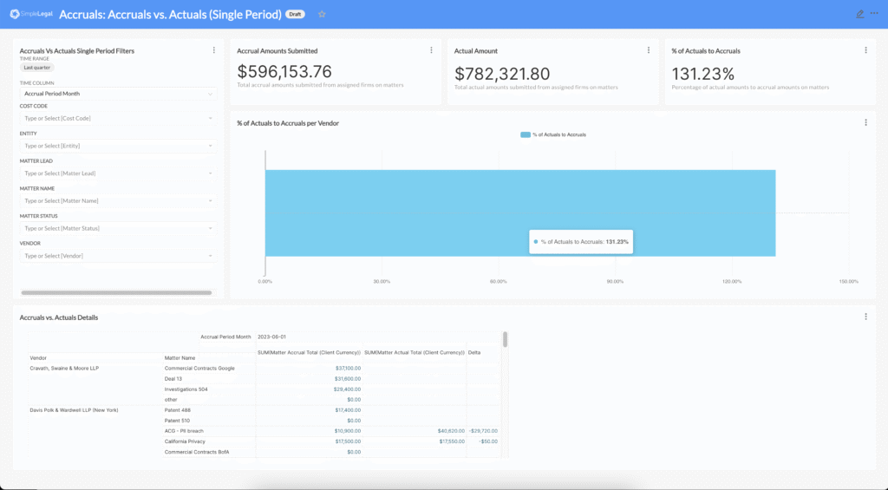Open Accruals vs. Actuals Details table menu
Screen dimensions: 888x490
pyautogui.click(x=865, y=317)
